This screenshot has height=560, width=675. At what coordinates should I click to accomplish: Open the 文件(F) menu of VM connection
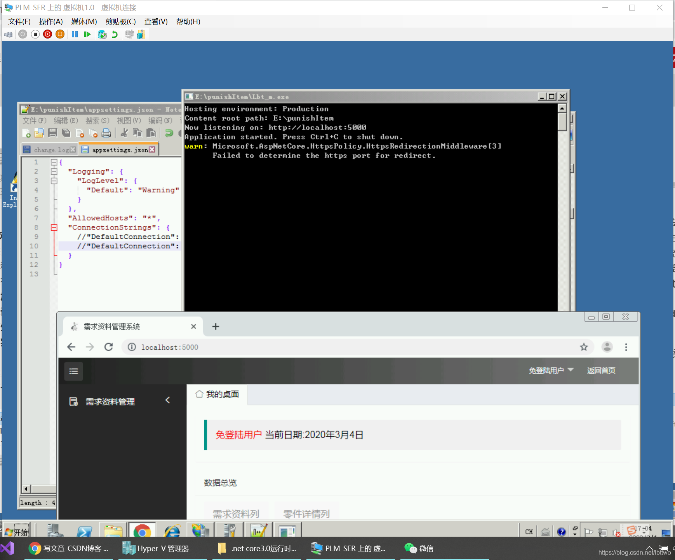tap(19, 21)
